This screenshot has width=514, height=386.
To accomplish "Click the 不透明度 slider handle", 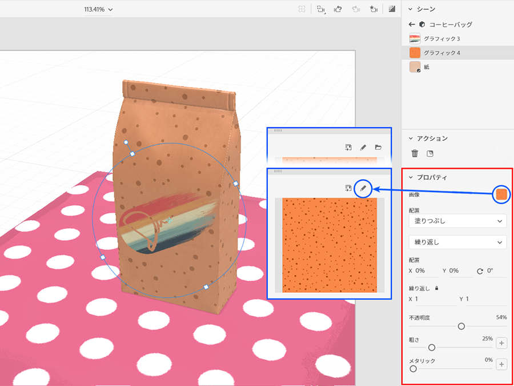I will tap(461, 326).
